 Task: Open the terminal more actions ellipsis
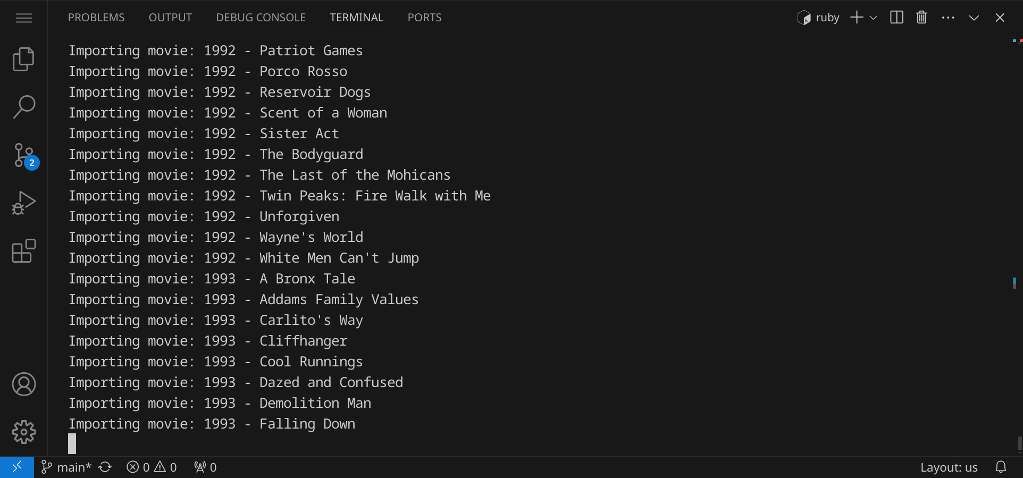coord(947,18)
